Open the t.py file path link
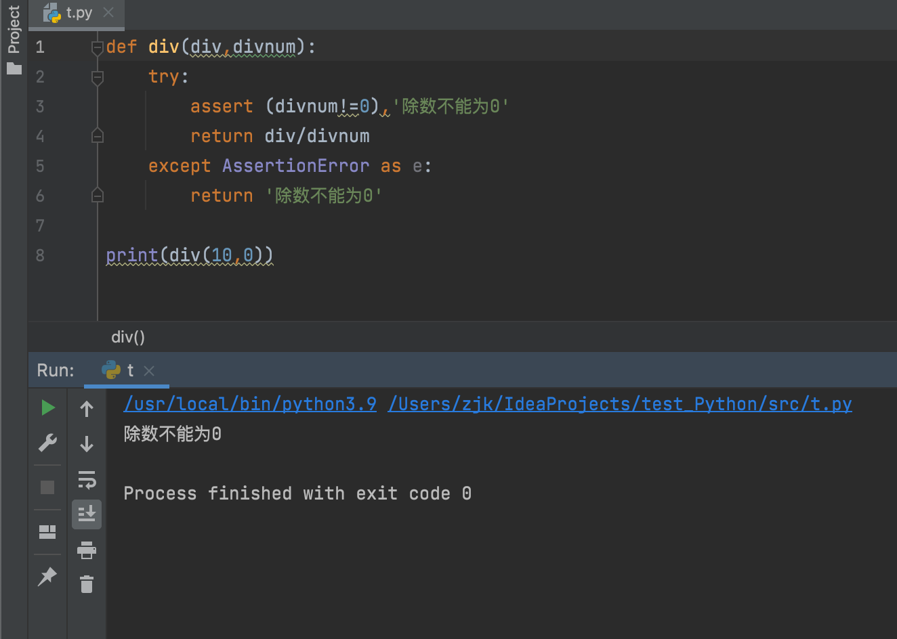The height and width of the screenshot is (639, 897). pyautogui.click(x=620, y=404)
